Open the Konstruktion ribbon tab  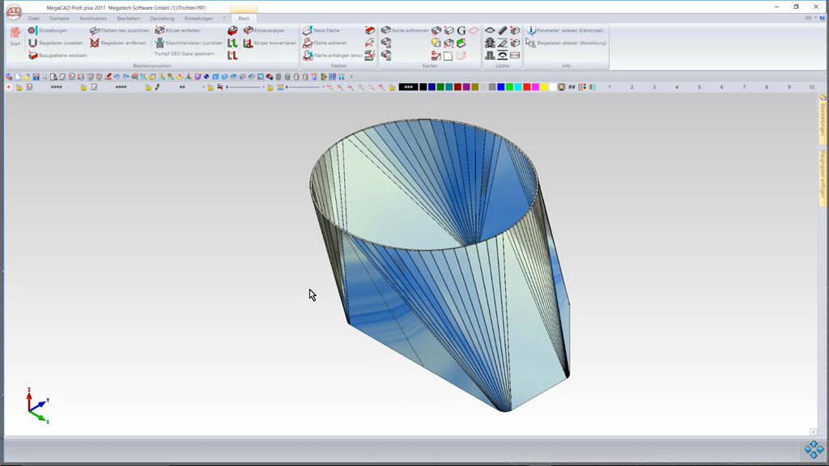click(x=92, y=18)
